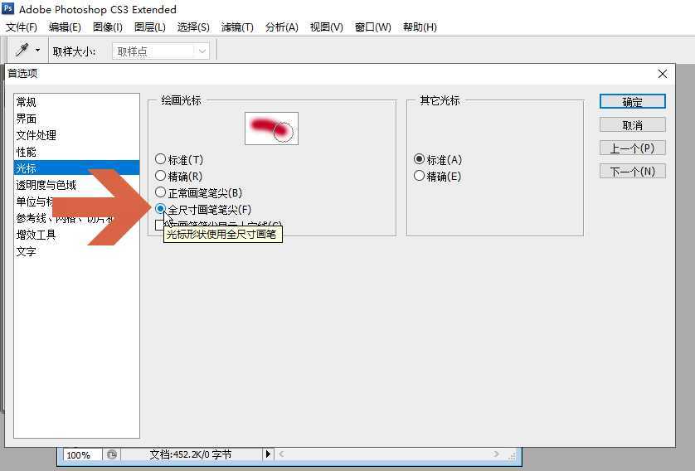Choose 正常画笔笔尖(B) radio button
695x471 pixels.
click(161, 192)
